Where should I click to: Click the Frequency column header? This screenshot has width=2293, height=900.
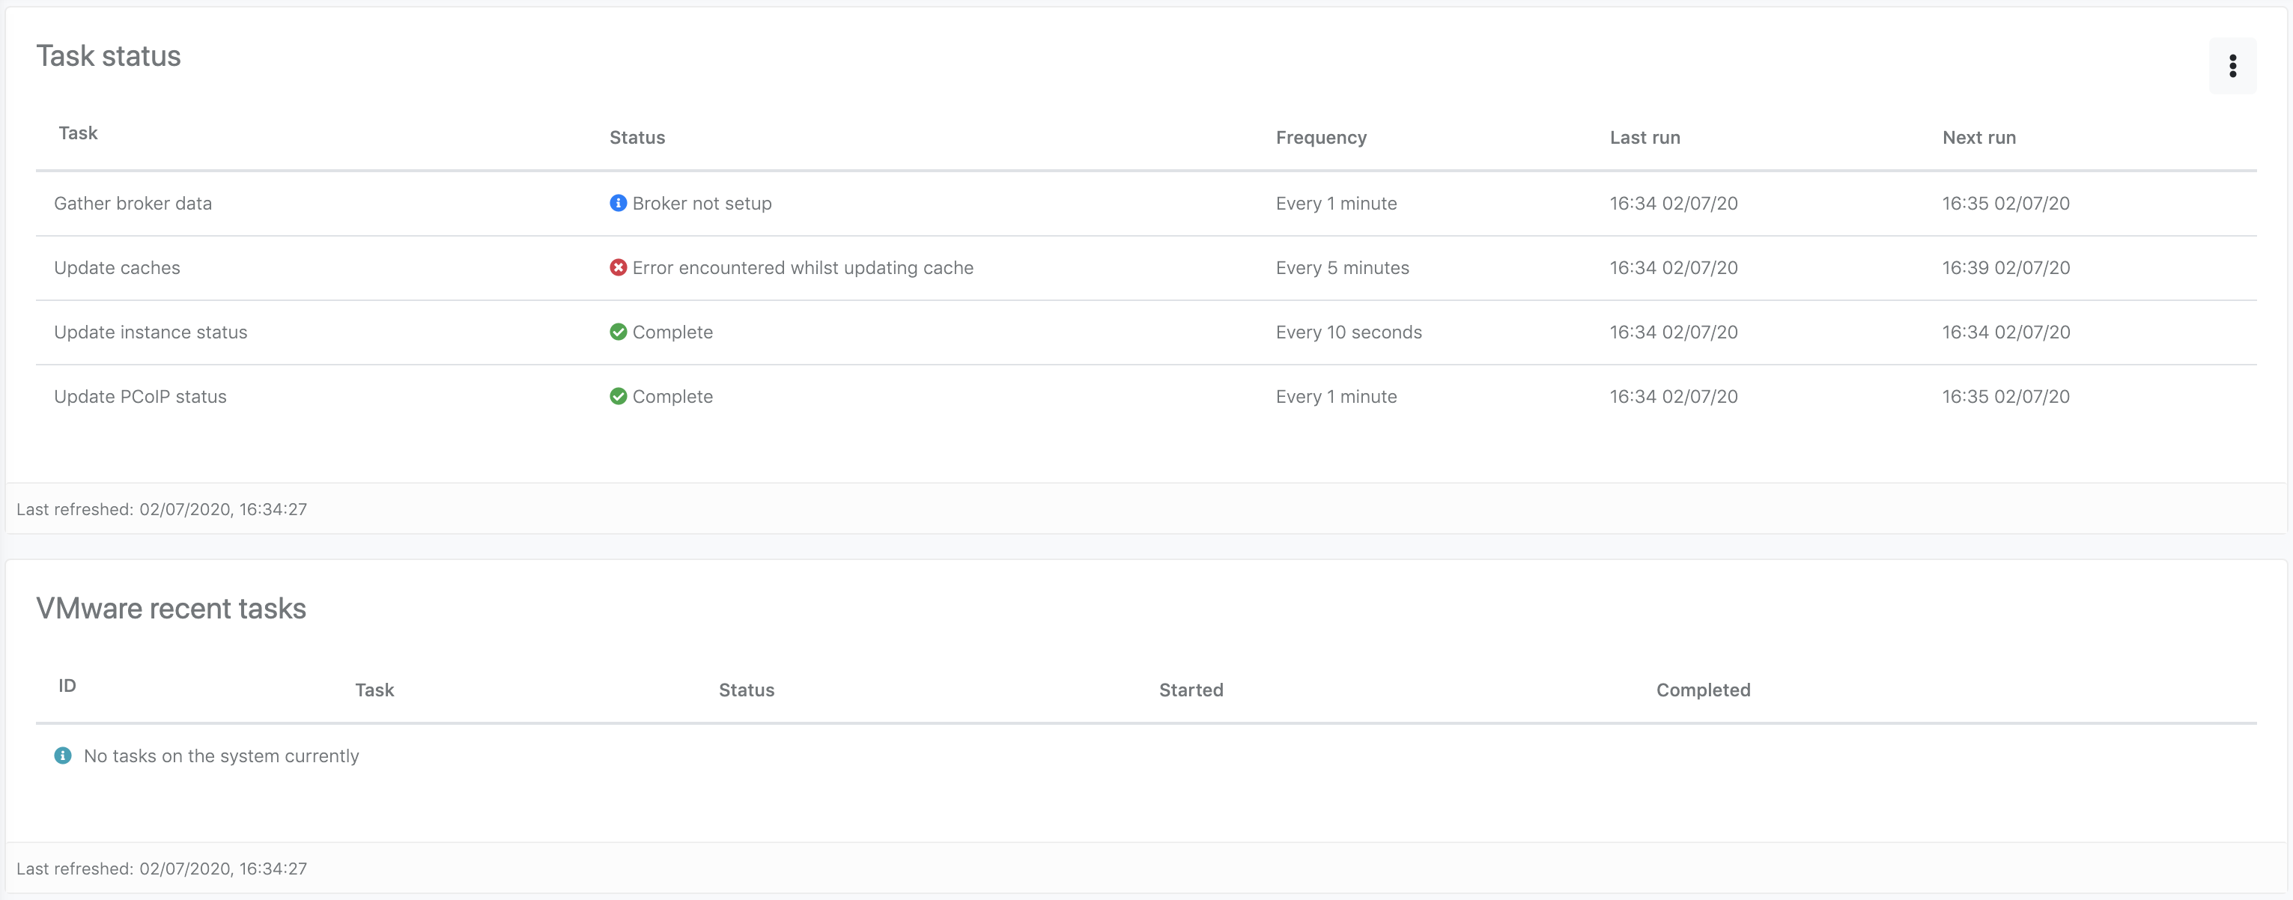[1321, 137]
